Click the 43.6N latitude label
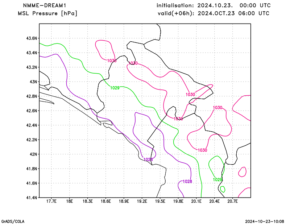The image size is (290, 224). click(x=32, y=38)
